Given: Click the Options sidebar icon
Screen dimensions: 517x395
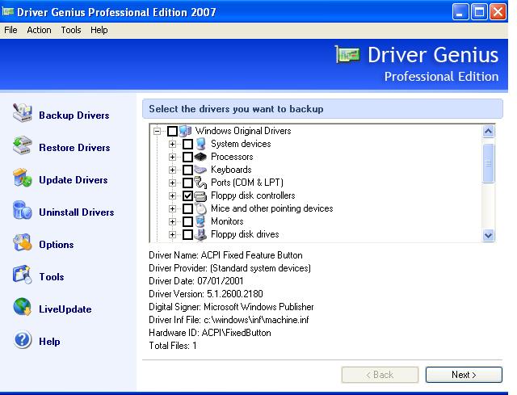Looking at the screenshot, I should point(22,242).
